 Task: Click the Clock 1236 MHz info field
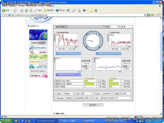103,93
